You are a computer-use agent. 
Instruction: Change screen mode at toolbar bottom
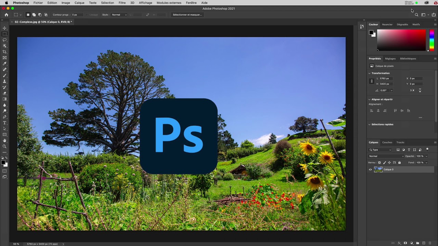coord(5,177)
